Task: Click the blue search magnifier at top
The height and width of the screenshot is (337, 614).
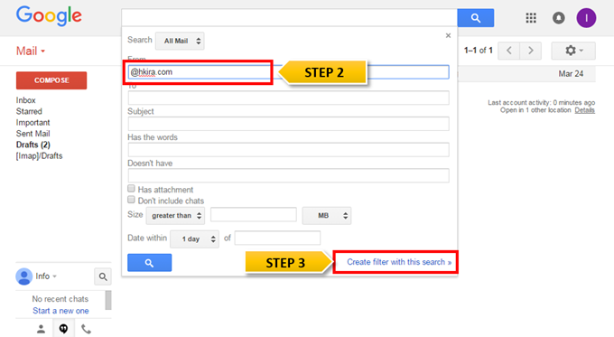Action: (x=475, y=18)
